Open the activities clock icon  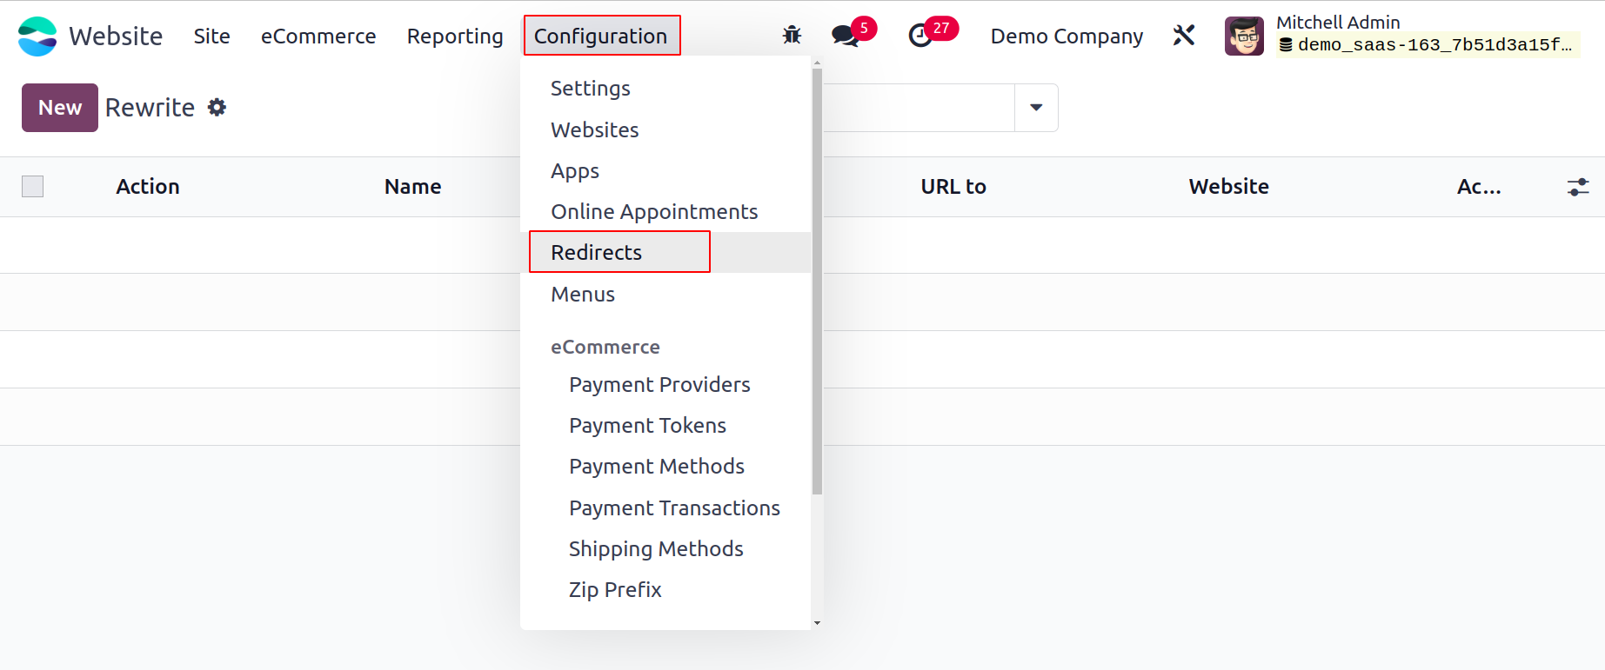pyautogui.click(x=920, y=36)
